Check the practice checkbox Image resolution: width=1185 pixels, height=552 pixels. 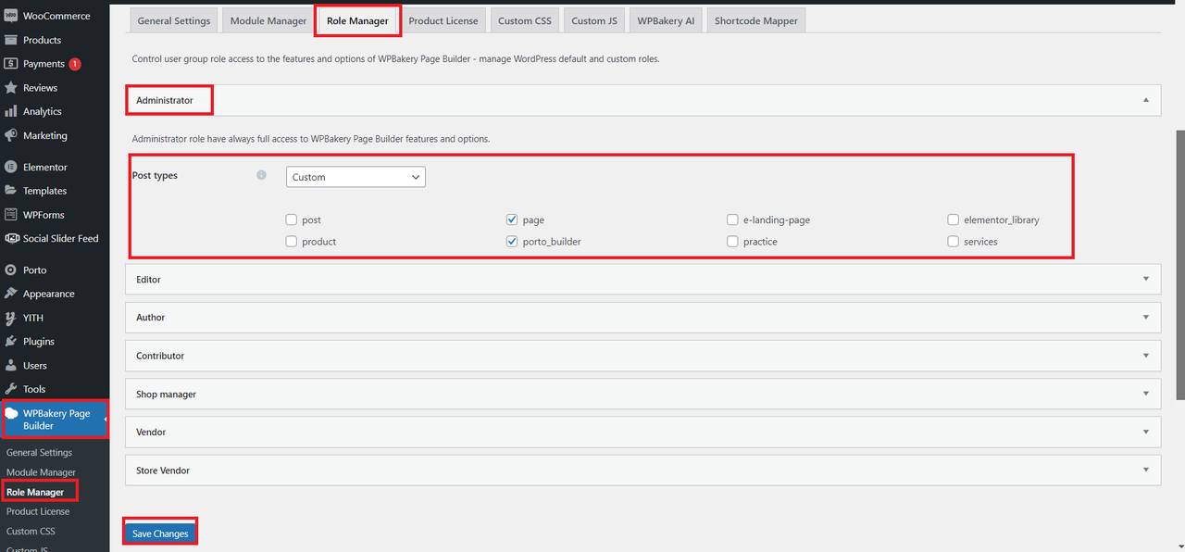pos(733,242)
